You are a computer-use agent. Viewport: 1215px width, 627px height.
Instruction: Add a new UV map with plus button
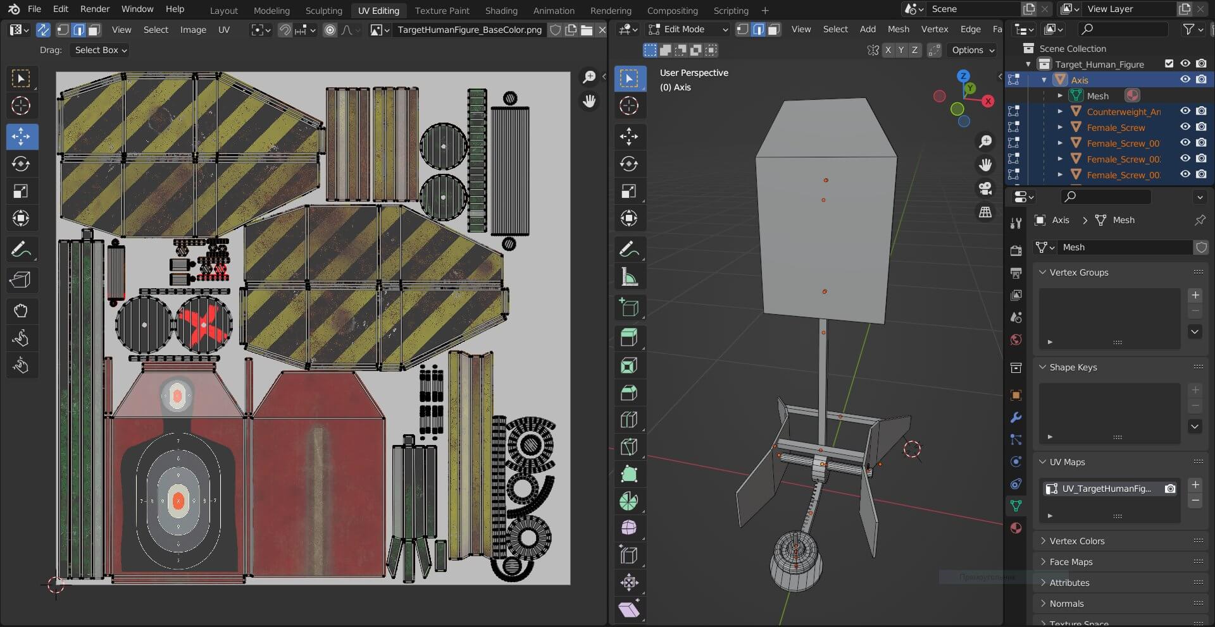[1195, 485]
